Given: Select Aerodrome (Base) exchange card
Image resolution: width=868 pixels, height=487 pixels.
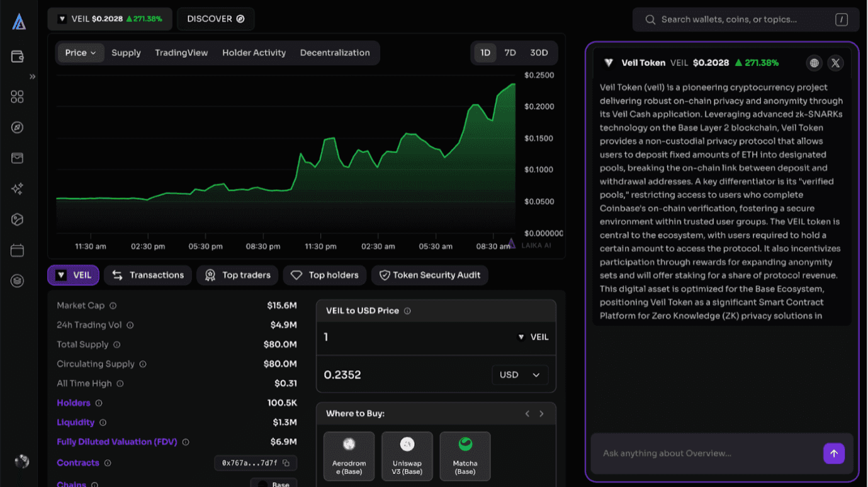Looking at the screenshot, I should (x=349, y=456).
